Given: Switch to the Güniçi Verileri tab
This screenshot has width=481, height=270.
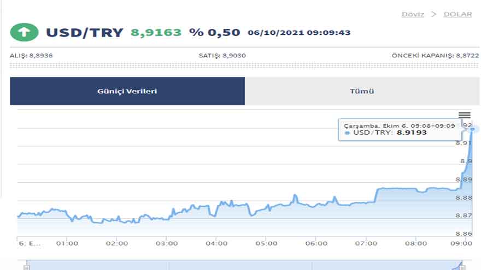Looking at the screenshot, I should 127,91.
